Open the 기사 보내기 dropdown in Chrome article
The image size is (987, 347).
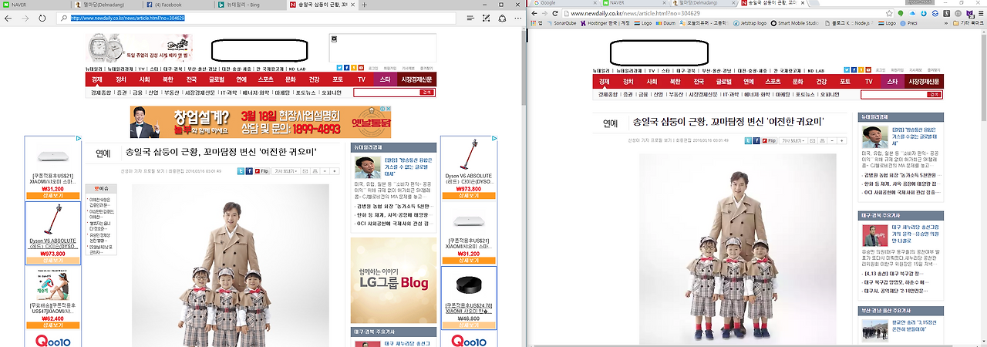pyautogui.click(x=792, y=141)
